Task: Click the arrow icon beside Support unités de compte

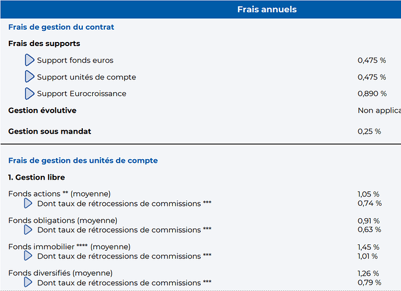Action: tap(29, 76)
